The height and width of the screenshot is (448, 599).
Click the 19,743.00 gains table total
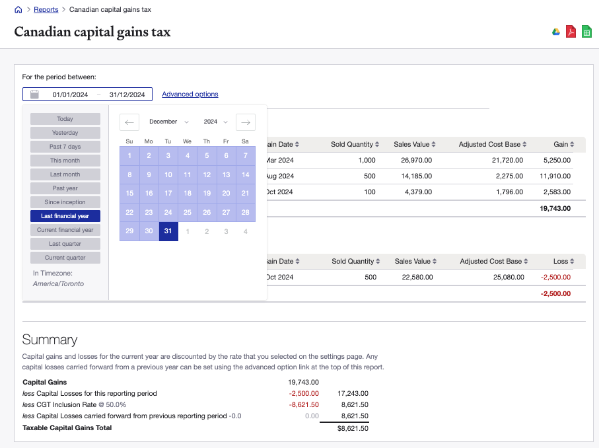click(x=555, y=209)
